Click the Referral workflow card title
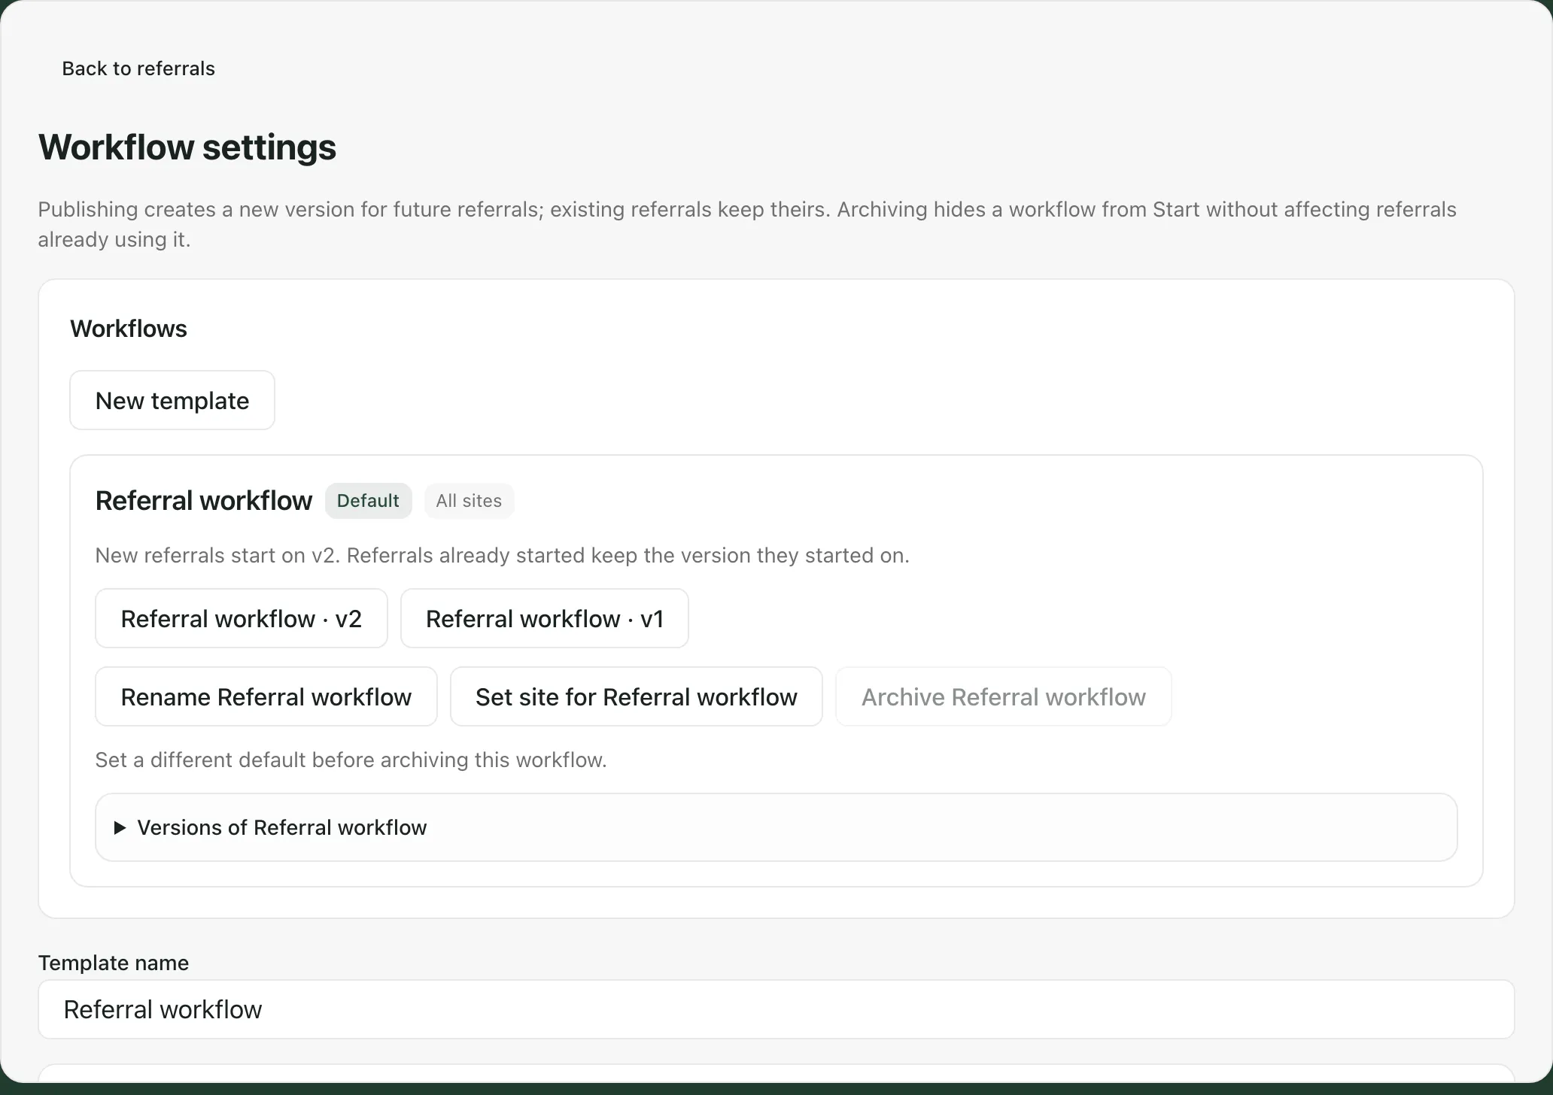Screen dimensions: 1553x1095 (204, 501)
